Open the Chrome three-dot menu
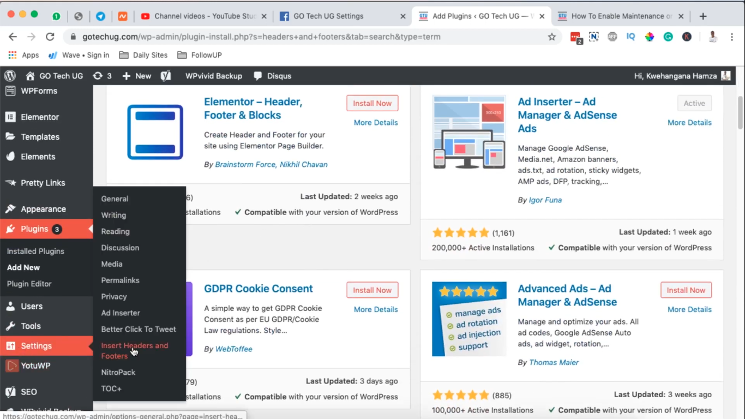This screenshot has height=419, width=745. point(731,37)
